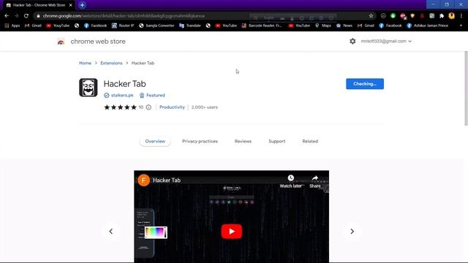Open the News bookmark

(x=344, y=26)
